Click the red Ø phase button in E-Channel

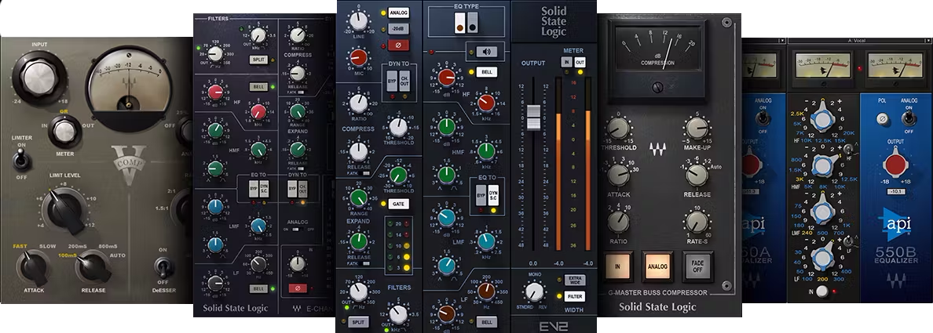tap(298, 288)
